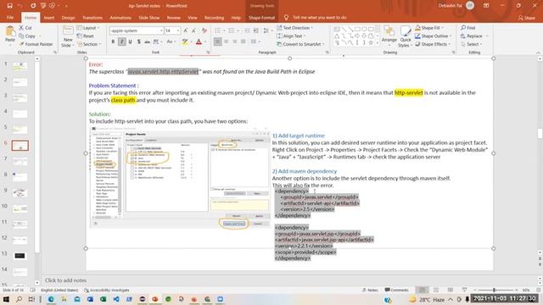Toggle Italic formatting
The height and width of the screenshot is (305, 543).
122,42
